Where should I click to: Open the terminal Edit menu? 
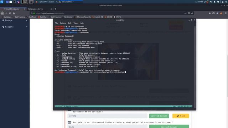[70, 23]
